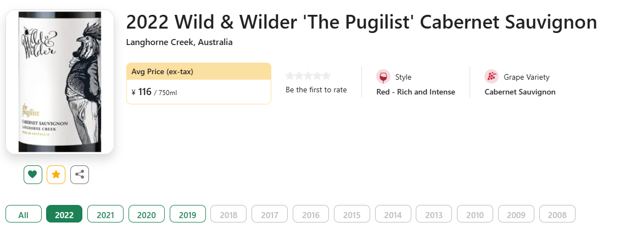Click the Grape Variety grapes icon
Viewport: 642px width, 228px height.
point(491,77)
